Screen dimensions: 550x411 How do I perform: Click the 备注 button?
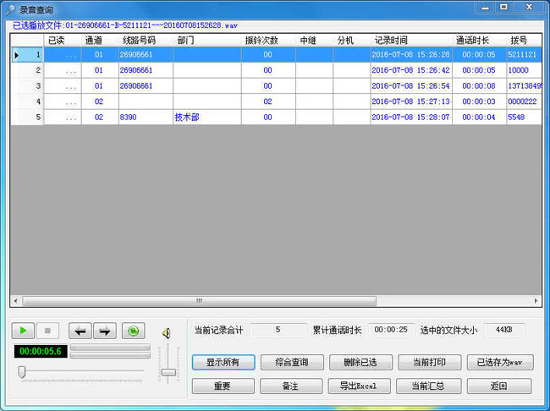[291, 386]
